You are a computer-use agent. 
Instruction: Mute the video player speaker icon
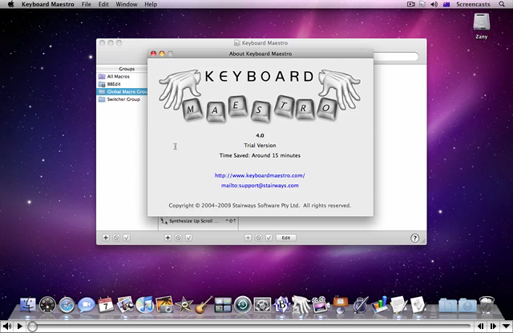[7, 326]
